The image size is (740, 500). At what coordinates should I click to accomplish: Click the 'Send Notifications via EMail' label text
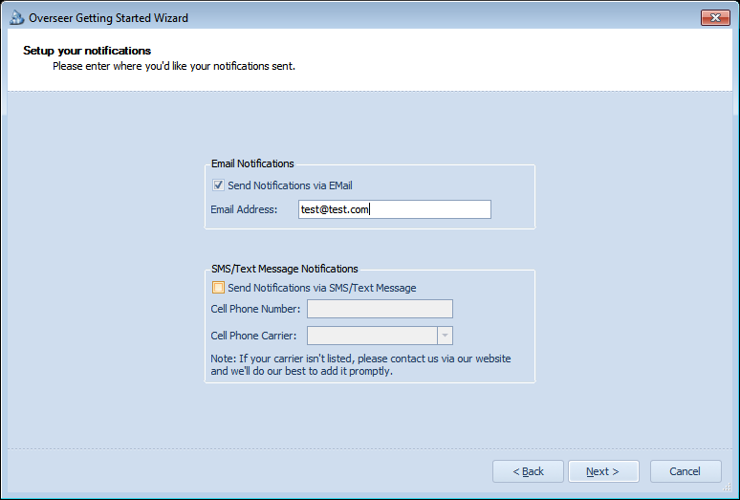pos(290,185)
